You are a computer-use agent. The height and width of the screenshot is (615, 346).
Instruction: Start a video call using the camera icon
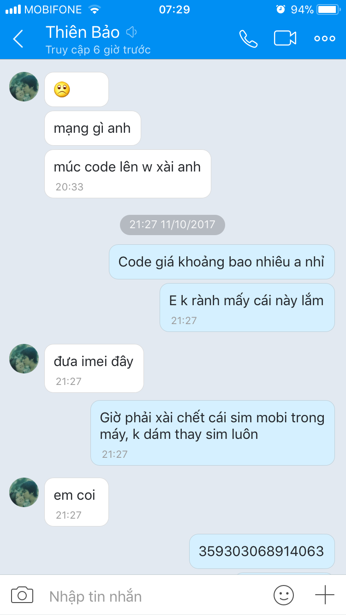285,38
